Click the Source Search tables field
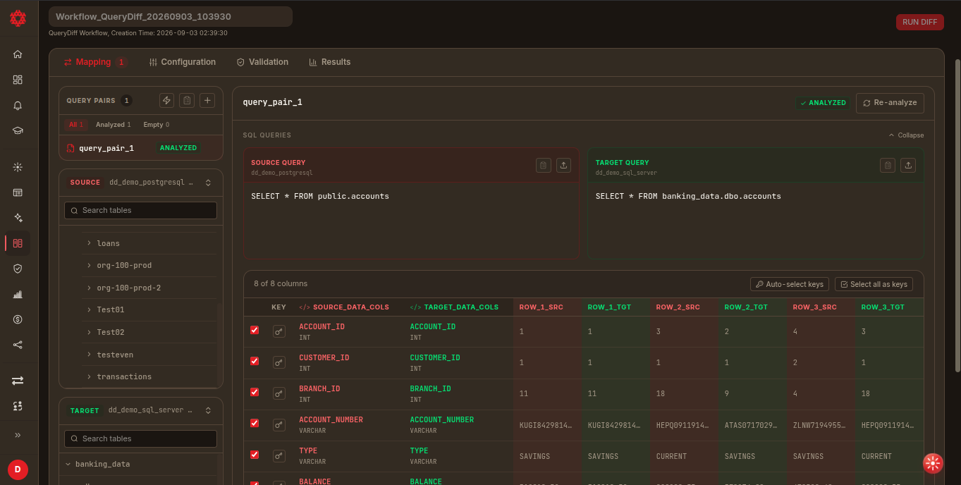The image size is (961, 485). (141, 210)
